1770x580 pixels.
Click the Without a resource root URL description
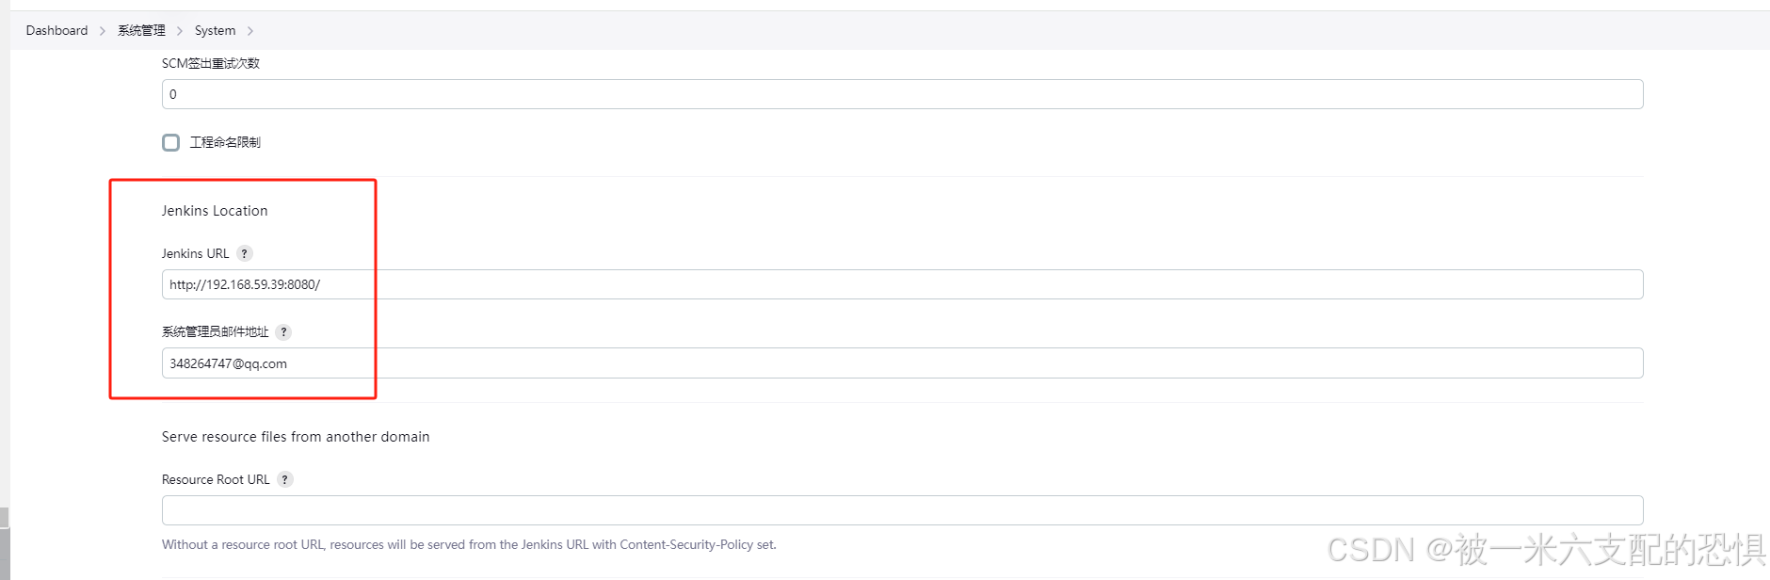click(x=469, y=544)
